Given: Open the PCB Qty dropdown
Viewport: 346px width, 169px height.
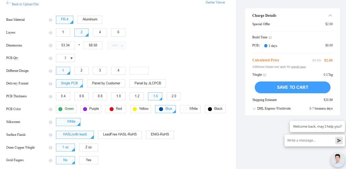Looking at the screenshot, I should 65,58.
